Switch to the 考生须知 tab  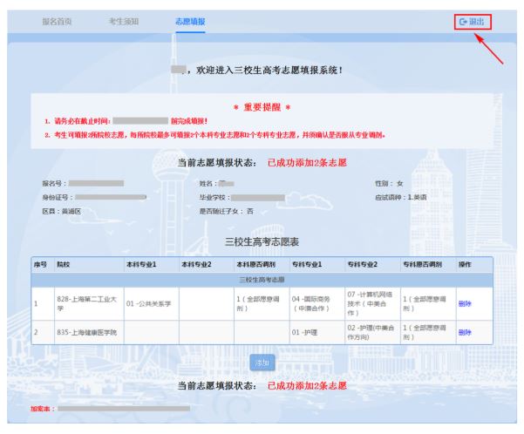click(125, 20)
